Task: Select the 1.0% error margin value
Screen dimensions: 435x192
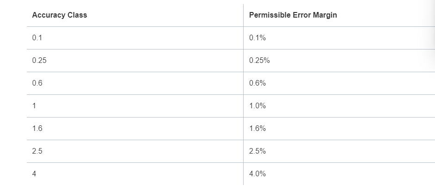Action: pyautogui.click(x=257, y=106)
